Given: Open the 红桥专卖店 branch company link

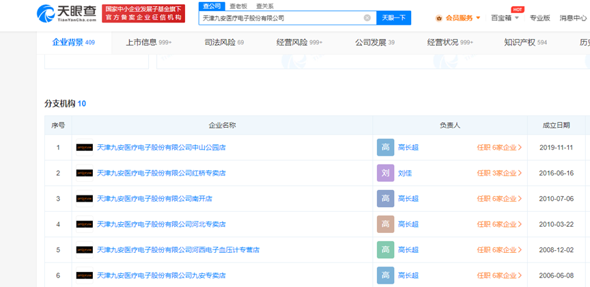Looking at the screenshot, I should click(161, 174).
